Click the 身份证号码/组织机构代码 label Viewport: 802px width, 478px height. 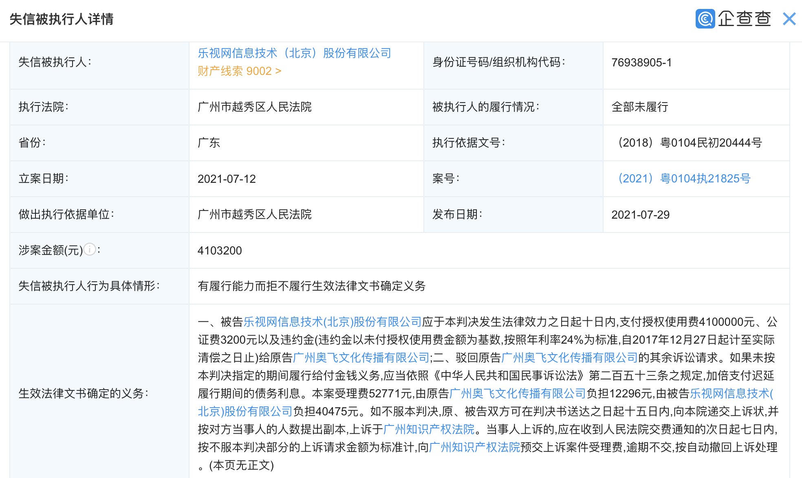(x=499, y=62)
